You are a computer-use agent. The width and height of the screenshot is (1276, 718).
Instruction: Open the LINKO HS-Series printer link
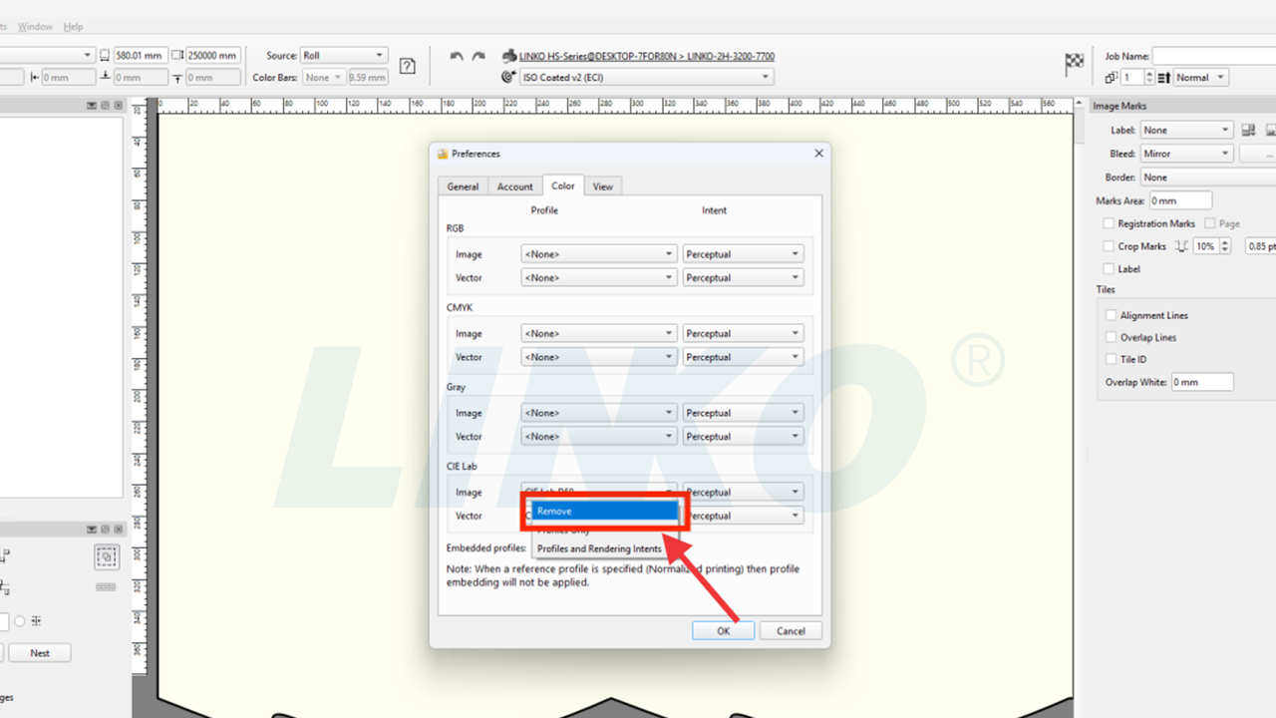tap(647, 56)
